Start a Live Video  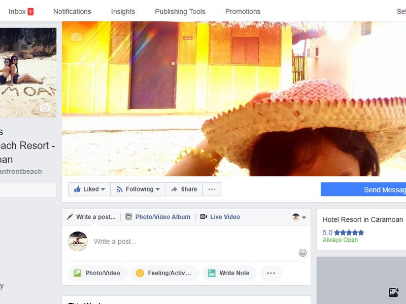220,217
